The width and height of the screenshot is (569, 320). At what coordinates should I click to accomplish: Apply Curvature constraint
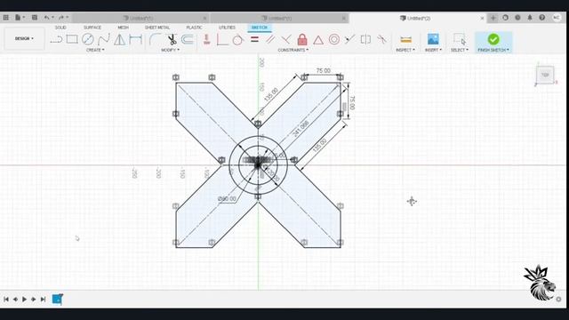[381, 39]
